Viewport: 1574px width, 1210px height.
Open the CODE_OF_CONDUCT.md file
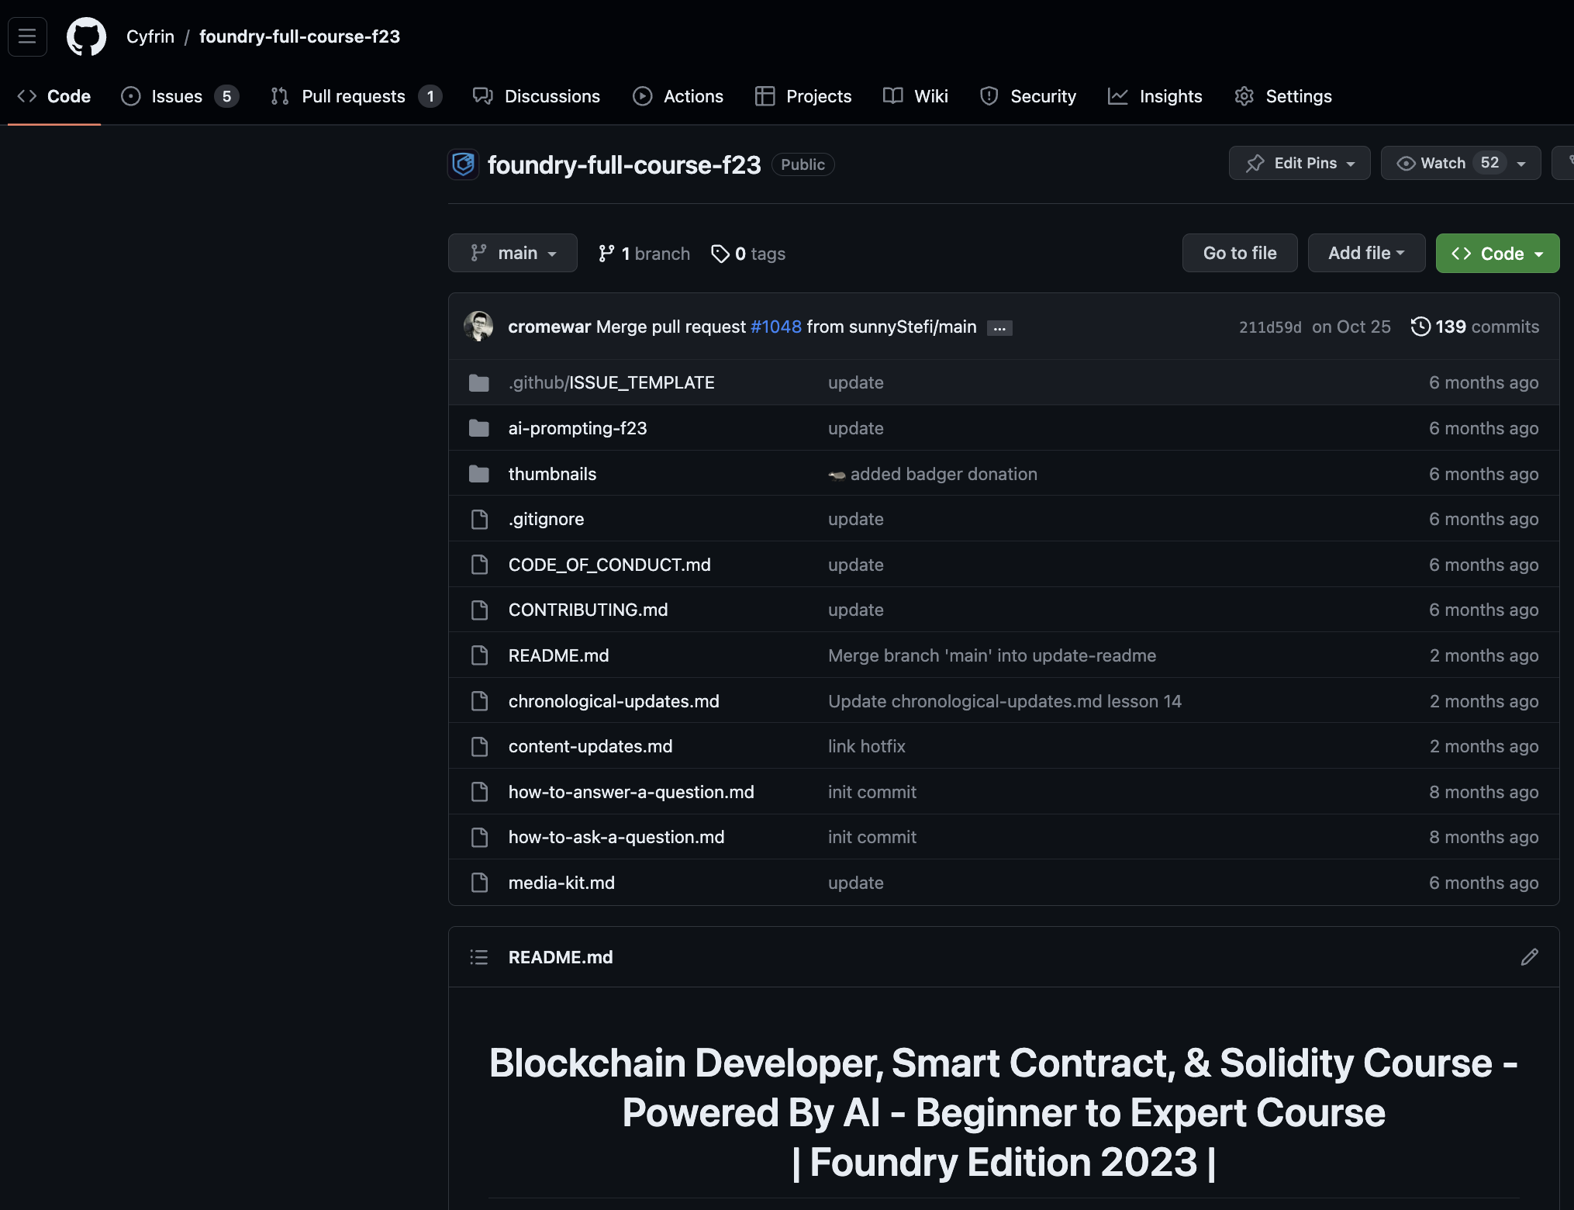coord(609,565)
